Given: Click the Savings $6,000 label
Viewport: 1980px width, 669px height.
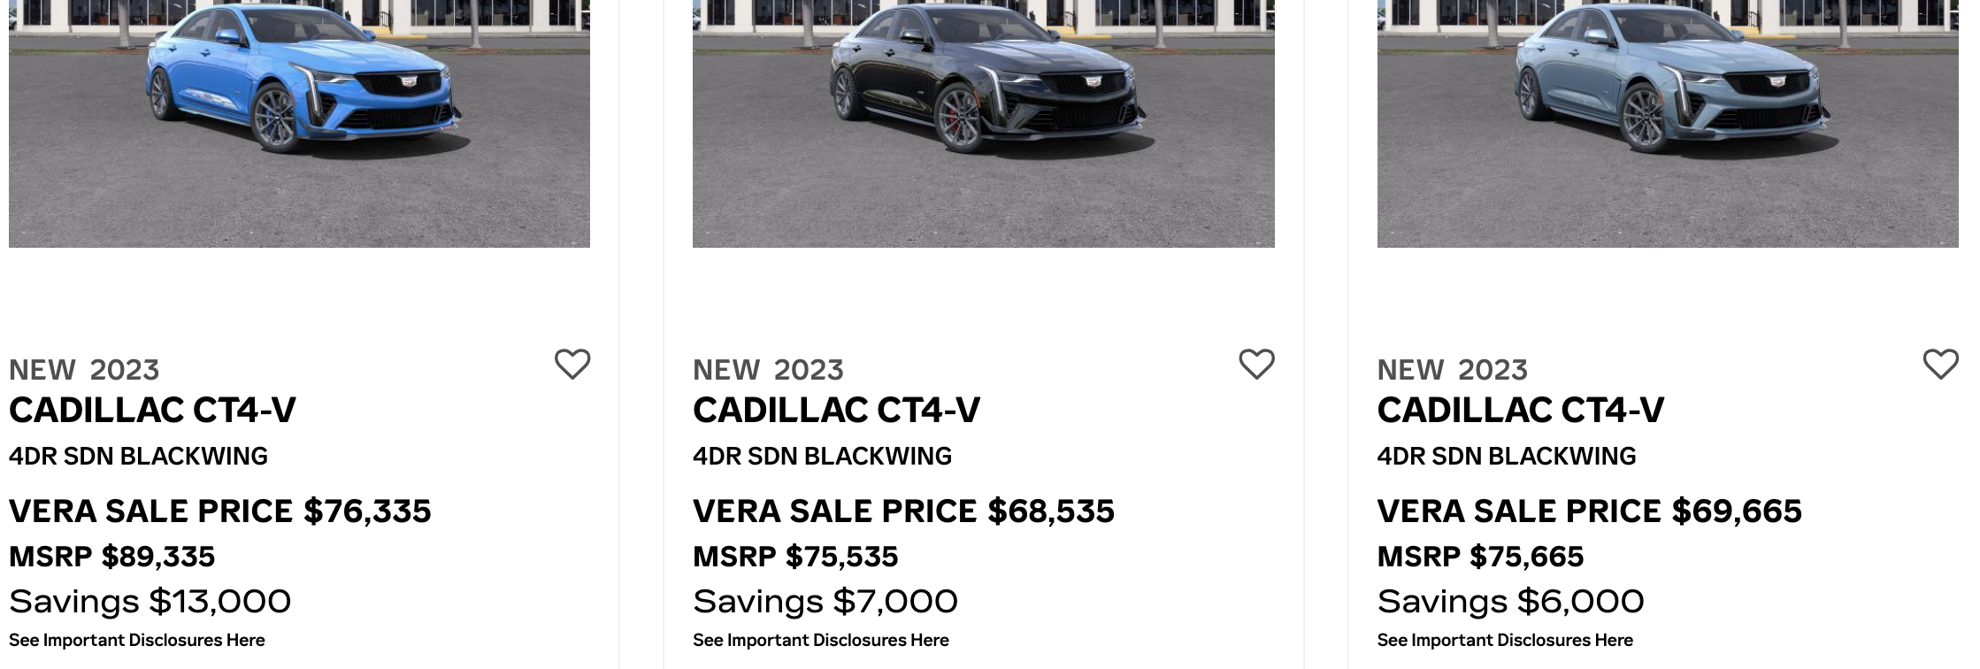Looking at the screenshot, I should click(x=1510, y=602).
